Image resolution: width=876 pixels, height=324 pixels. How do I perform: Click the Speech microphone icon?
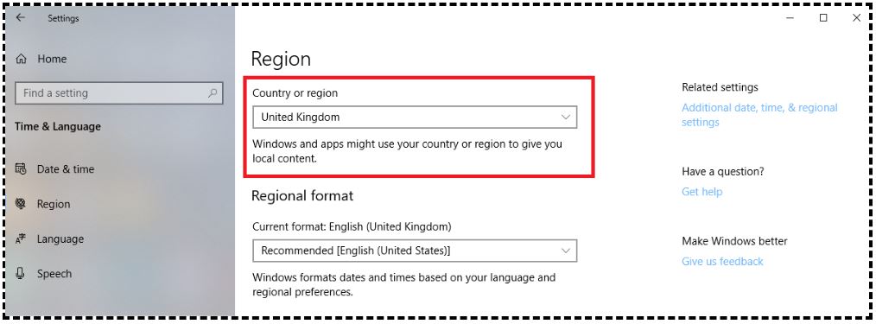tap(21, 274)
